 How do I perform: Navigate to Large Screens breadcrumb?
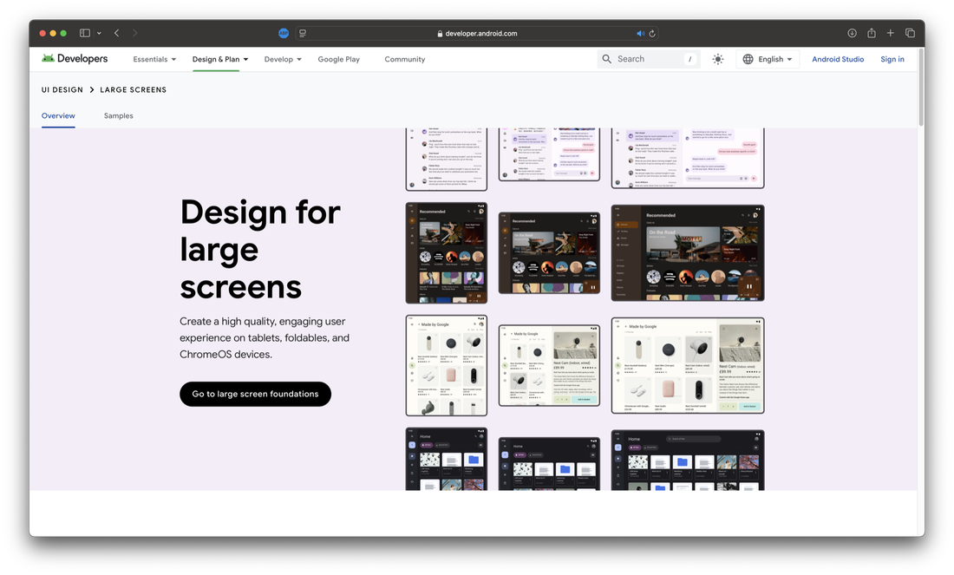tap(134, 89)
